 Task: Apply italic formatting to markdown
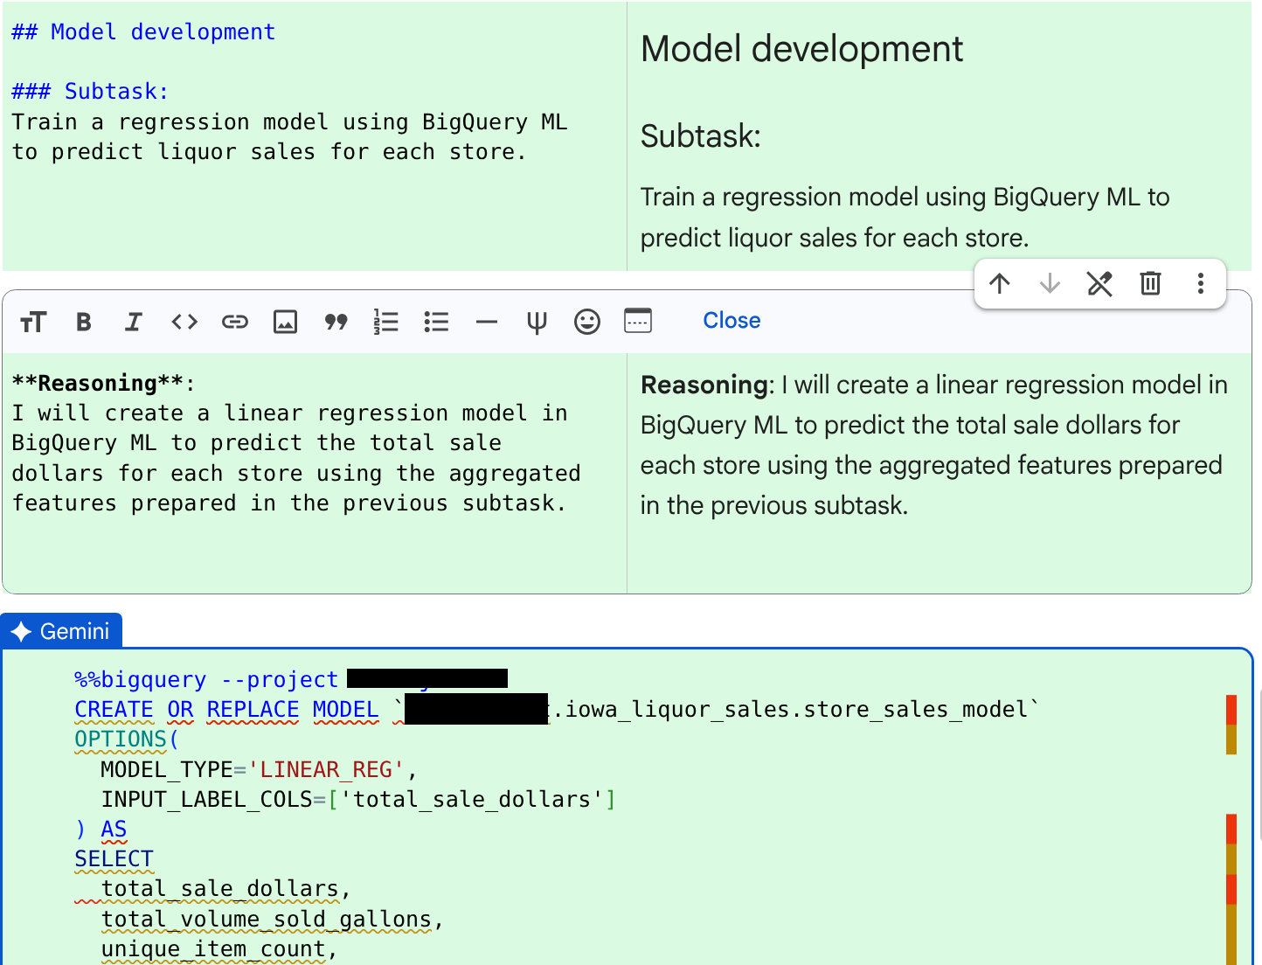[x=134, y=322]
